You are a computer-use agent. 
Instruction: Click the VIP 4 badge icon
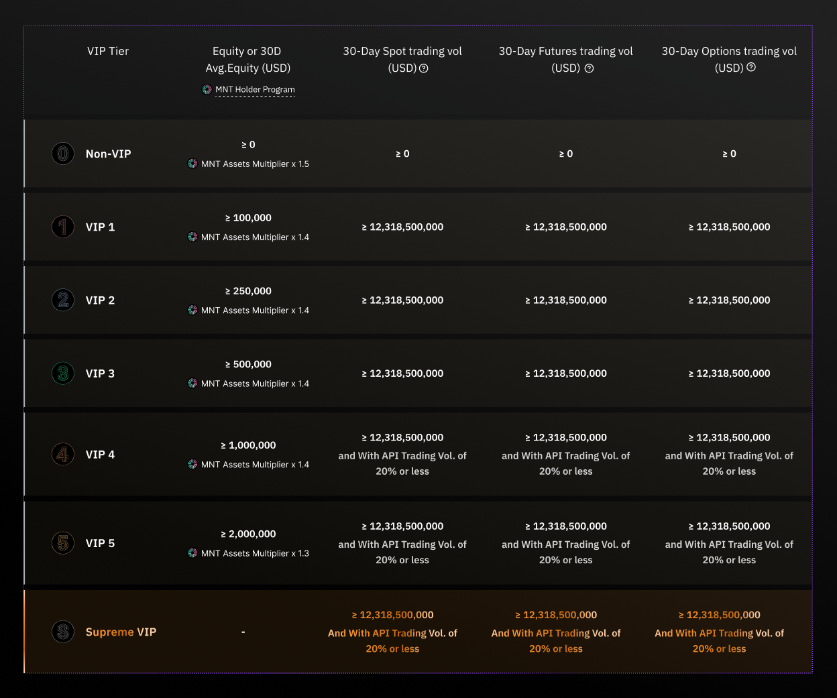[62, 454]
